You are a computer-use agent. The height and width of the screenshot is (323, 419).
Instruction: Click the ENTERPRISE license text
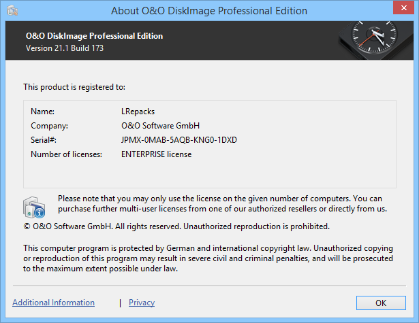tap(156, 154)
